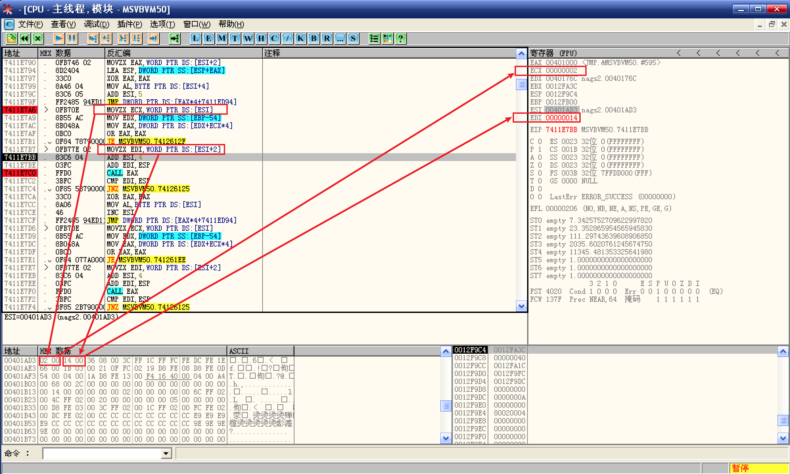
Task: Open Call stack window with K button
Action: pos(301,38)
